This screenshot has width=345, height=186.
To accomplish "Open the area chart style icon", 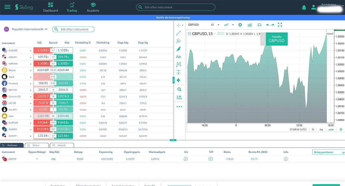I will coord(226,25).
